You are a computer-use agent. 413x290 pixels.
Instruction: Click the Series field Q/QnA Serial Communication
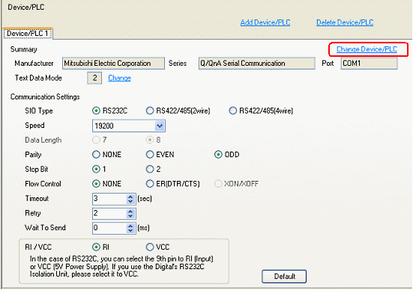(257, 64)
